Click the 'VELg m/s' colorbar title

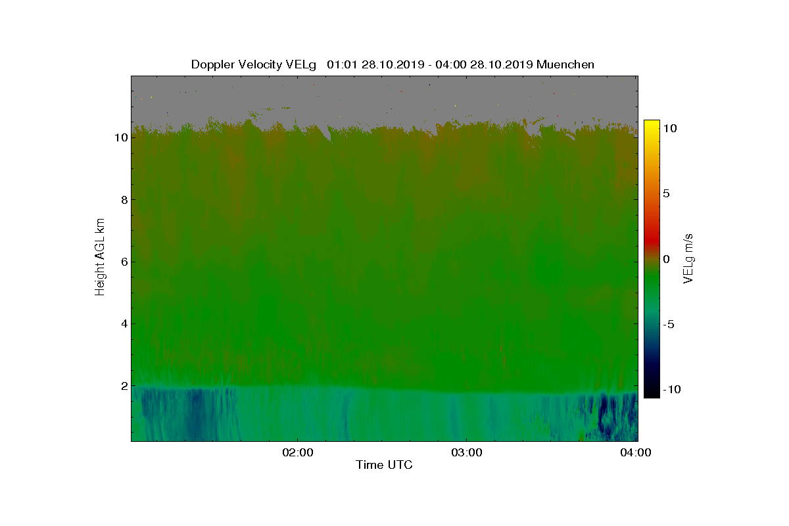click(689, 258)
